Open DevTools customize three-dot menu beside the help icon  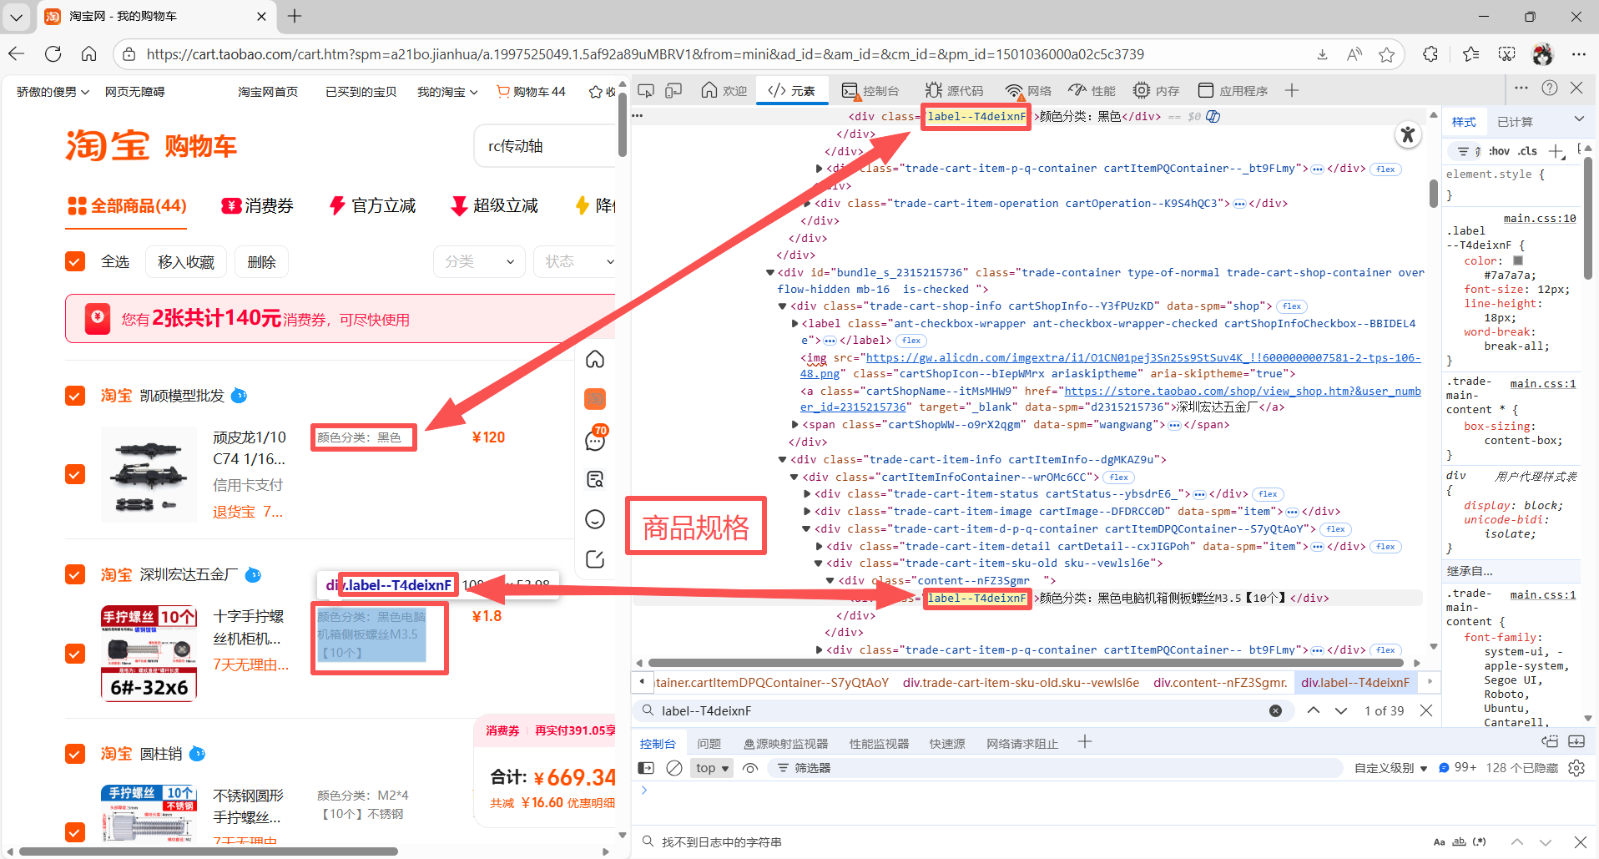click(x=1521, y=88)
